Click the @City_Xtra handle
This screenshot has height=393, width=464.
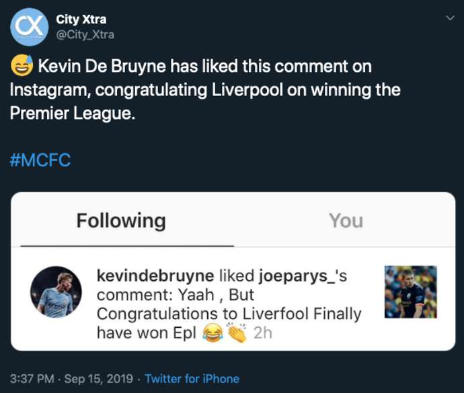coord(85,34)
